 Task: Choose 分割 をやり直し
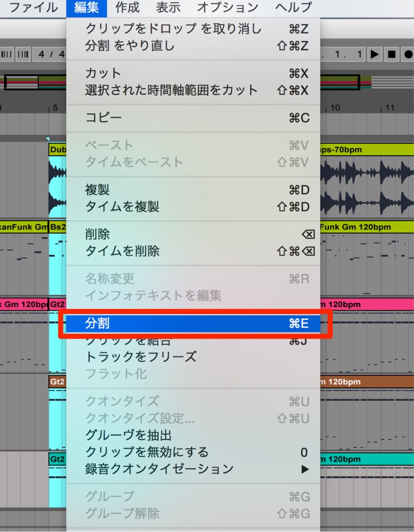point(193,45)
